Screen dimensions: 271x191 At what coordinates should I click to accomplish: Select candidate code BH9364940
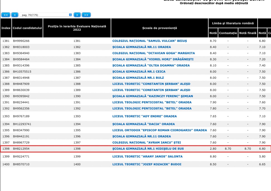21,53
